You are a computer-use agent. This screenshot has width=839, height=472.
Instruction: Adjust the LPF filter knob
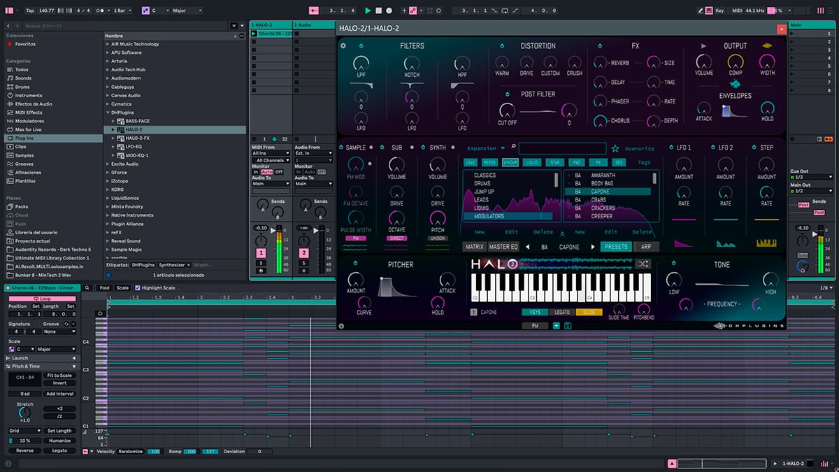(361, 64)
